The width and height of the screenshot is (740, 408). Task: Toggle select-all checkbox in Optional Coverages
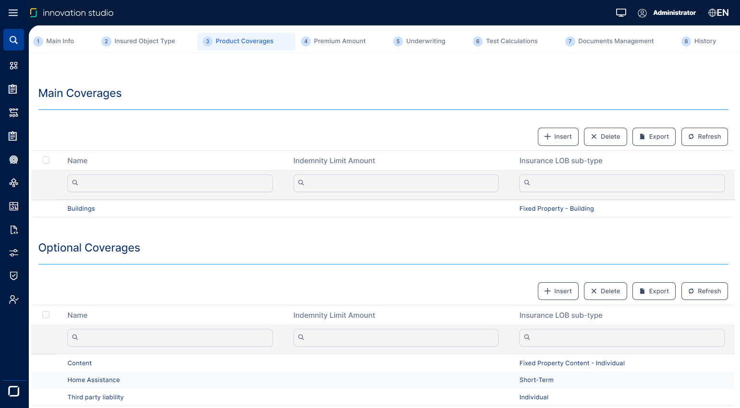pos(46,315)
